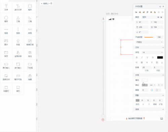The height and width of the screenshot is (132, 168).
Task: Select the 多行输入 multi-line input component
Action: (18, 65)
